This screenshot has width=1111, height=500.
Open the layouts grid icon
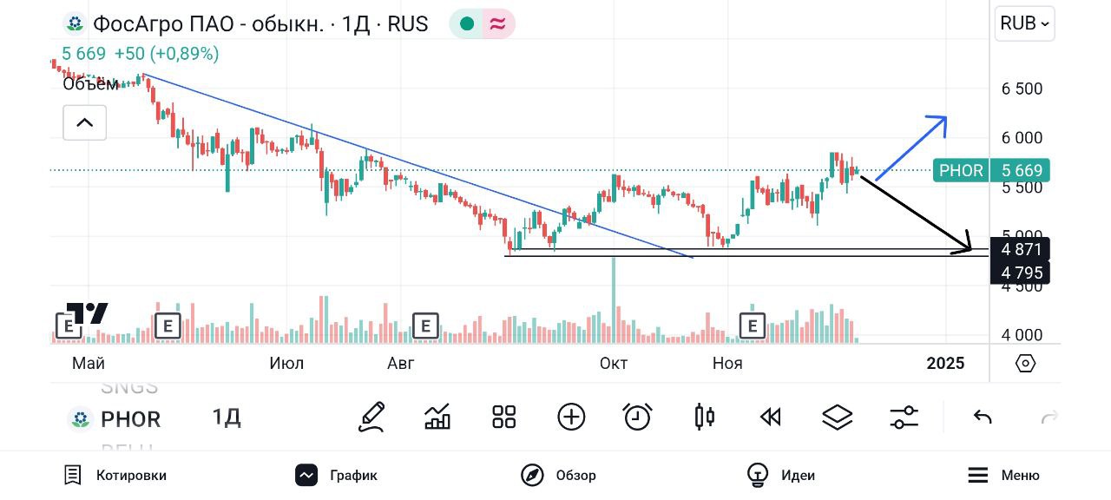(504, 418)
